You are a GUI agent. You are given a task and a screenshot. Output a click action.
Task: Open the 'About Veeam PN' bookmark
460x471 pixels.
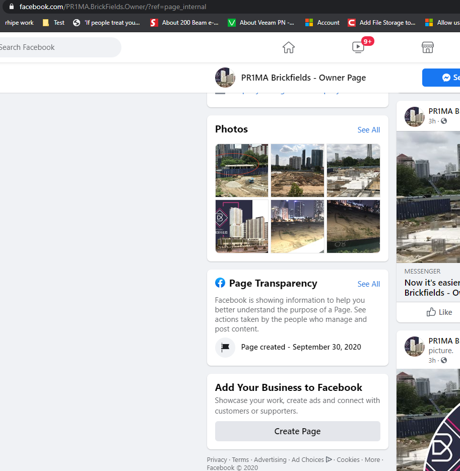pyautogui.click(x=261, y=23)
